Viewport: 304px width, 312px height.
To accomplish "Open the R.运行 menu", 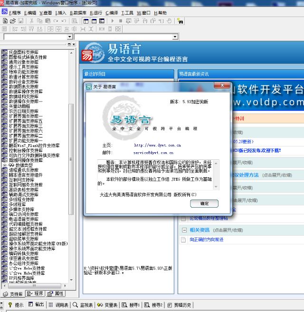I will pyautogui.click(x=96, y=13).
